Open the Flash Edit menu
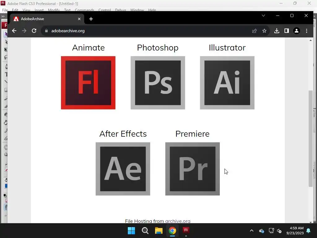This screenshot has width=317, height=238. (x=15, y=10)
